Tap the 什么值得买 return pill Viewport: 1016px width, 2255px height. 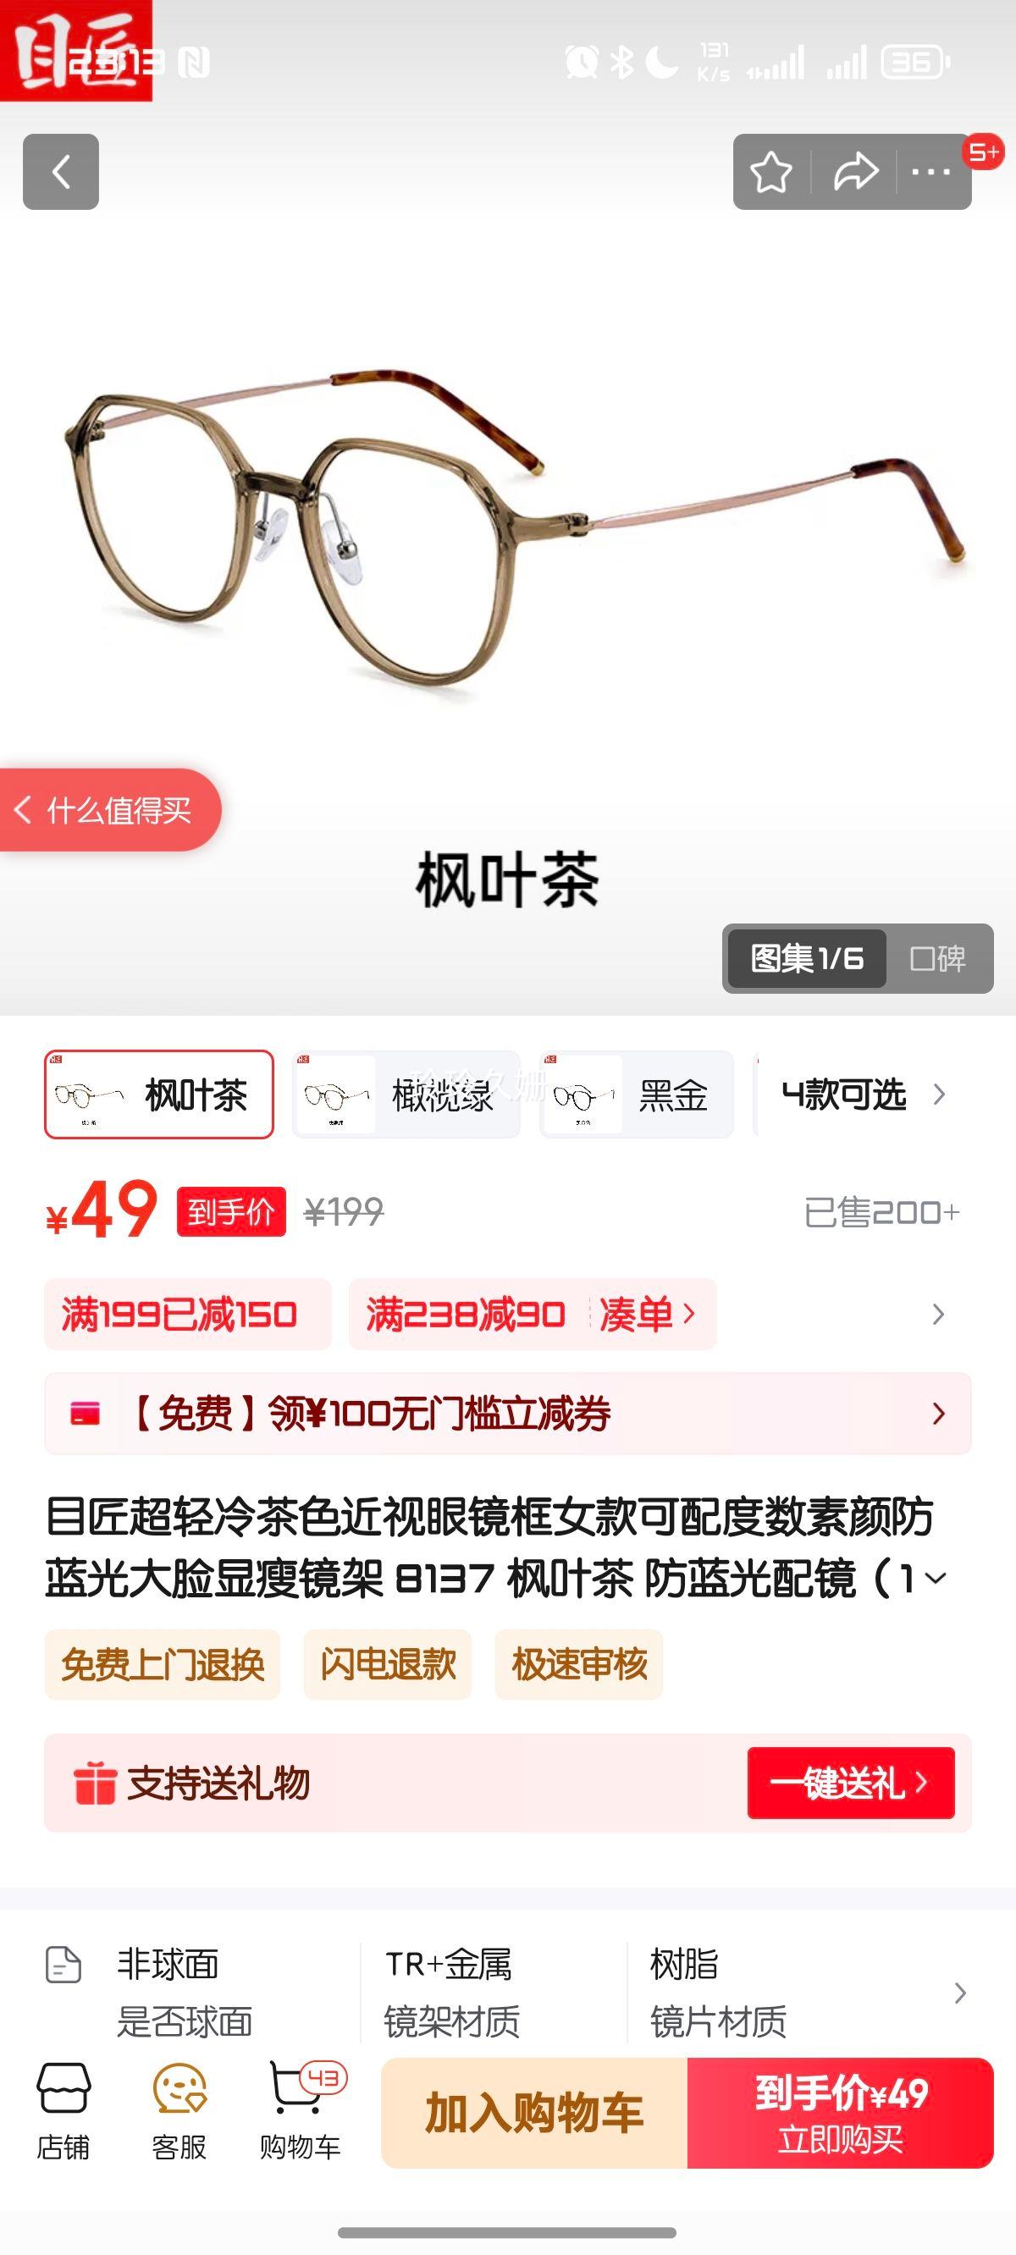click(110, 810)
